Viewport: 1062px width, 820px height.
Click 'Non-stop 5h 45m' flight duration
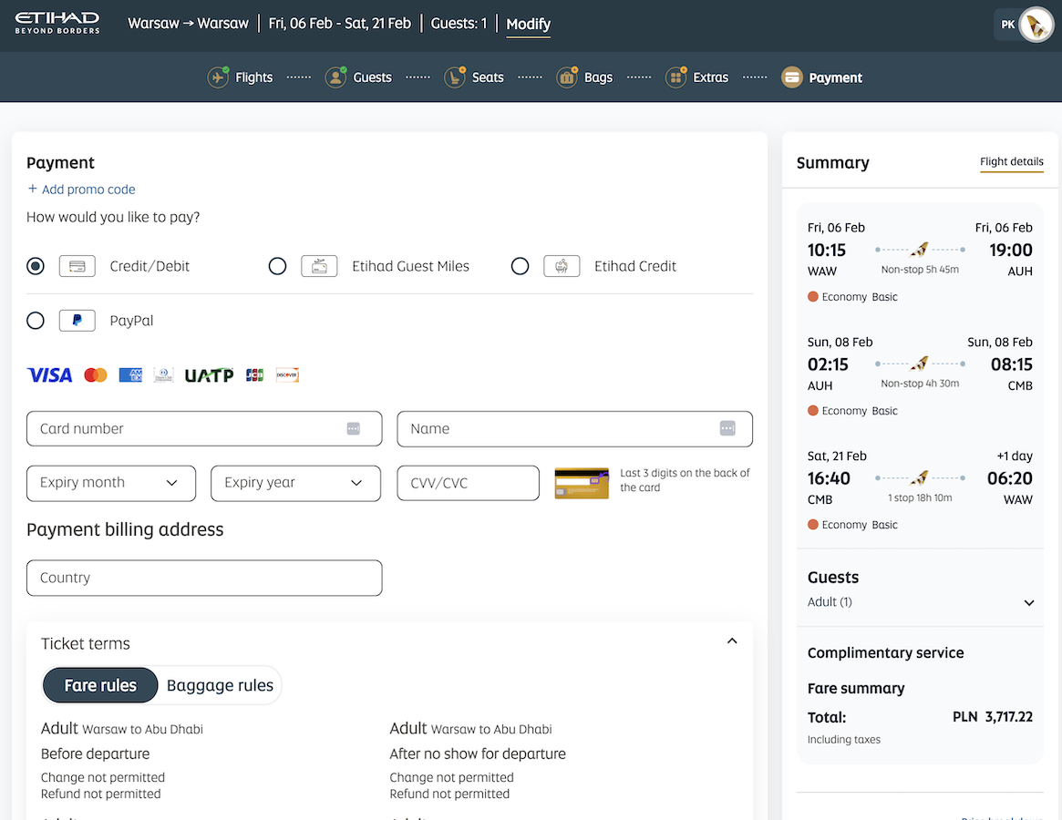click(920, 270)
